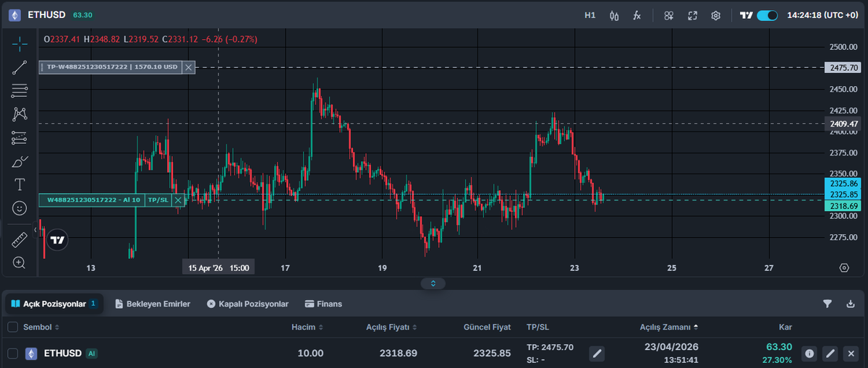Viewport: 868px width, 368px height.
Task: Click the 2318.69 entry price label
Action: [842, 206]
